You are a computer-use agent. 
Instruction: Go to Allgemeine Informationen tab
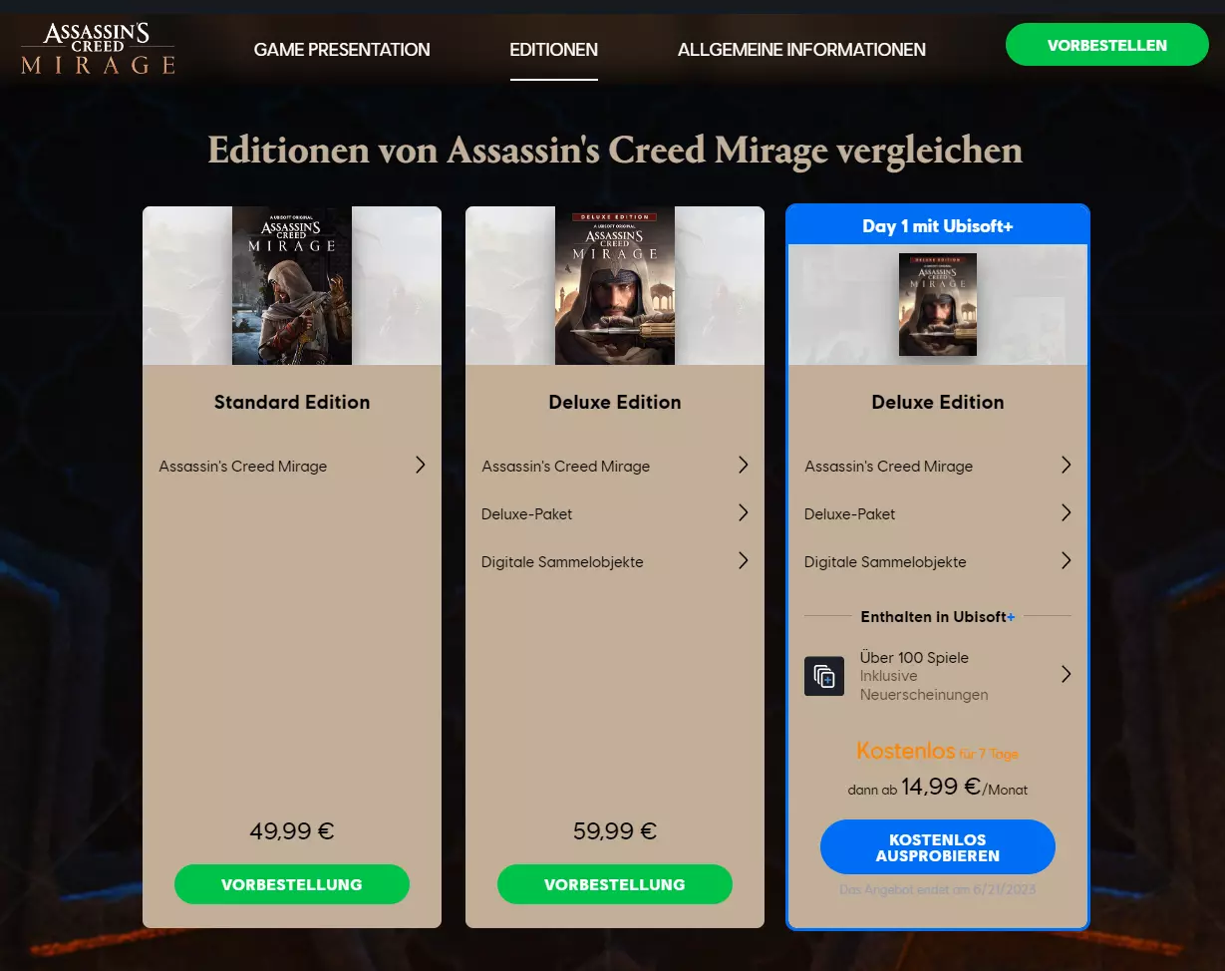(801, 49)
